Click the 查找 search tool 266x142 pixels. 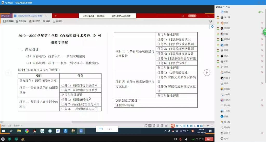pos(46,21)
